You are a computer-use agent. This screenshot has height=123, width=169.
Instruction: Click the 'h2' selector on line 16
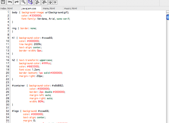[x=13, y=60]
